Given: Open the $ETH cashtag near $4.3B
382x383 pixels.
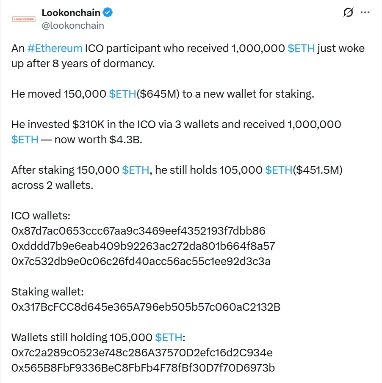Looking at the screenshot, I should (x=25, y=140).
